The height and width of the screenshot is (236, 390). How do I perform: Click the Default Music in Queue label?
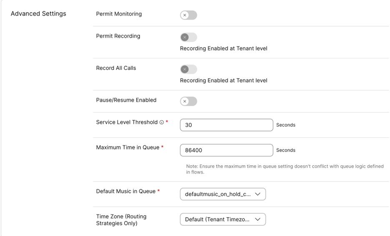click(x=126, y=191)
